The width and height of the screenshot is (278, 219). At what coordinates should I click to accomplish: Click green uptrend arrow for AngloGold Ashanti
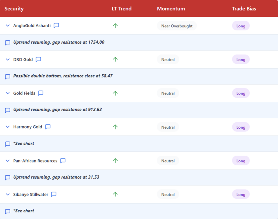115,26
